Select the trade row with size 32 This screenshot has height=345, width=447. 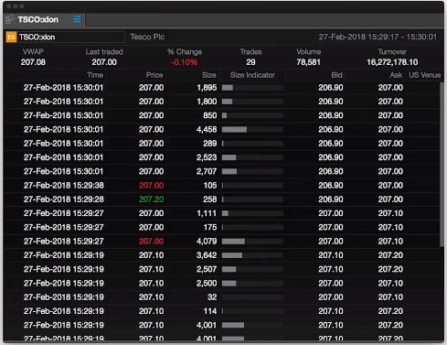point(221,297)
